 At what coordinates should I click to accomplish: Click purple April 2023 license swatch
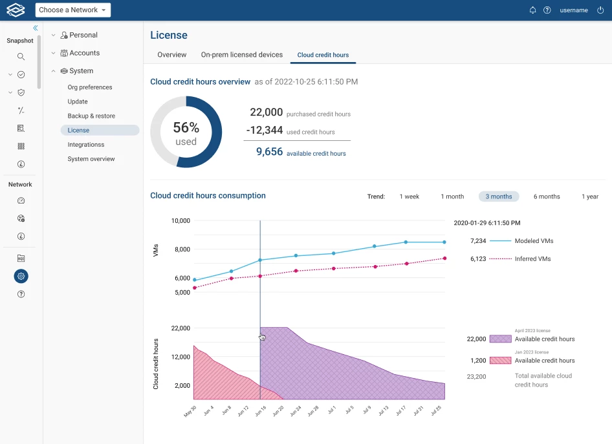[x=500, y=339]
